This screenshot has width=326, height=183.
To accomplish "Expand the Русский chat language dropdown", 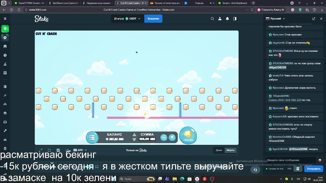I will pyautogui.click(x=275, y=19).
